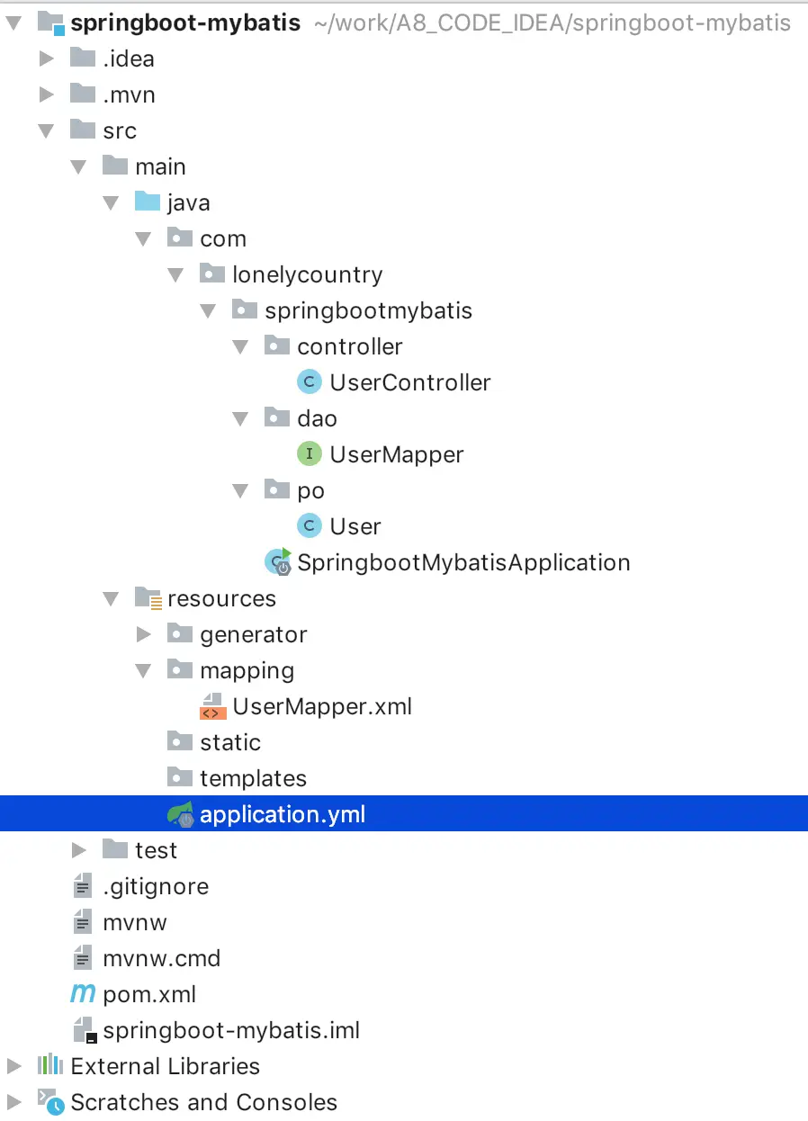Click the User class icon
808x1121 pixels.
click(309, 526)
